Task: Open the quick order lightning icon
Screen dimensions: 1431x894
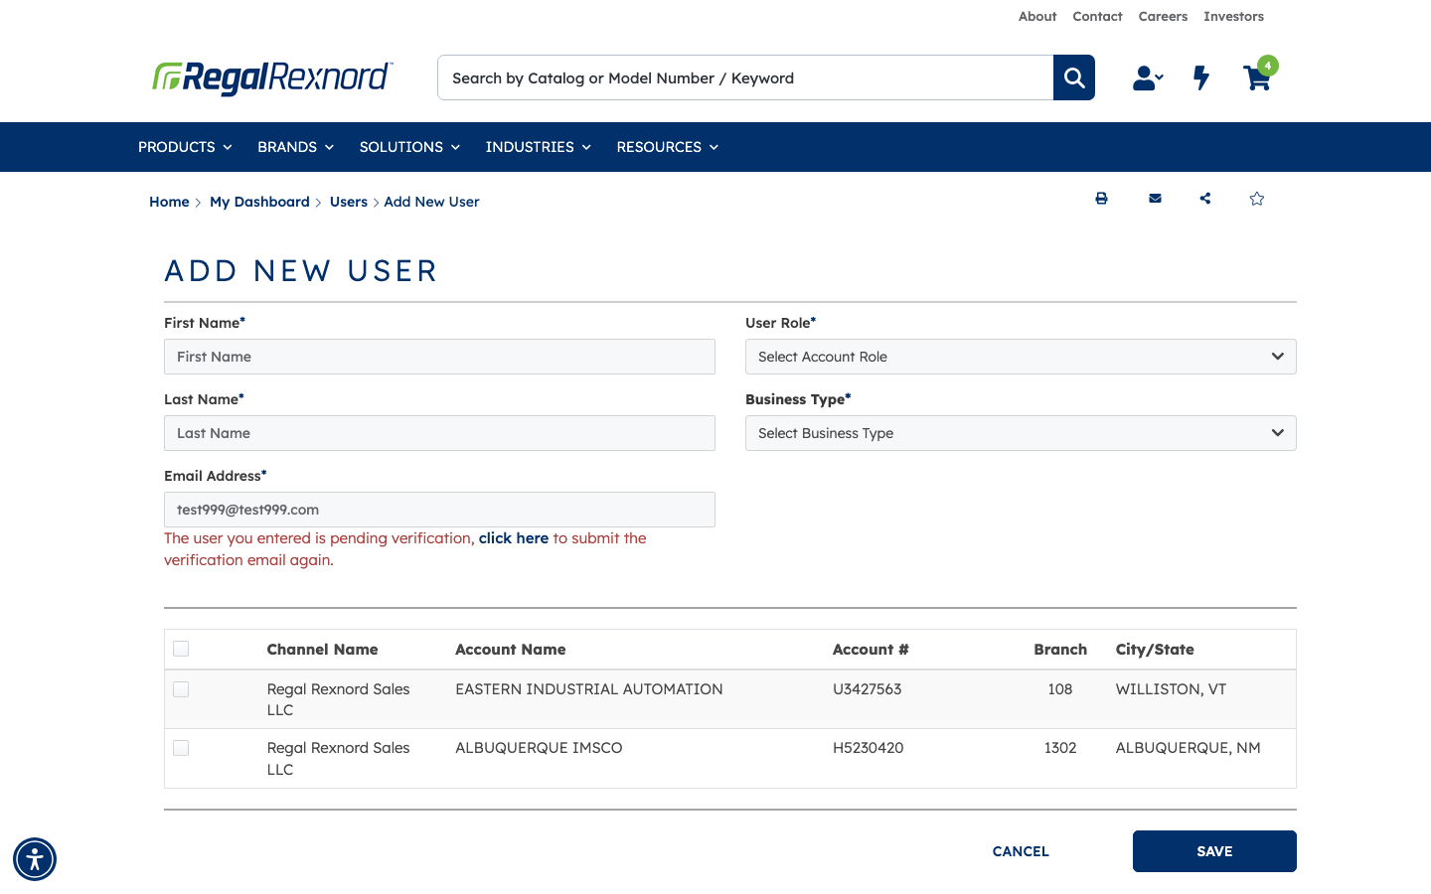Action: (x=1201, y=77)
